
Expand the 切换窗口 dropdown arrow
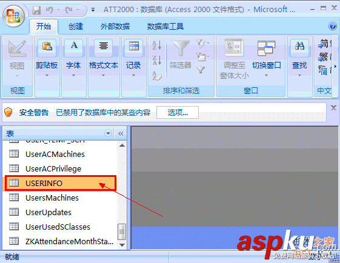(x=266, y=76)
